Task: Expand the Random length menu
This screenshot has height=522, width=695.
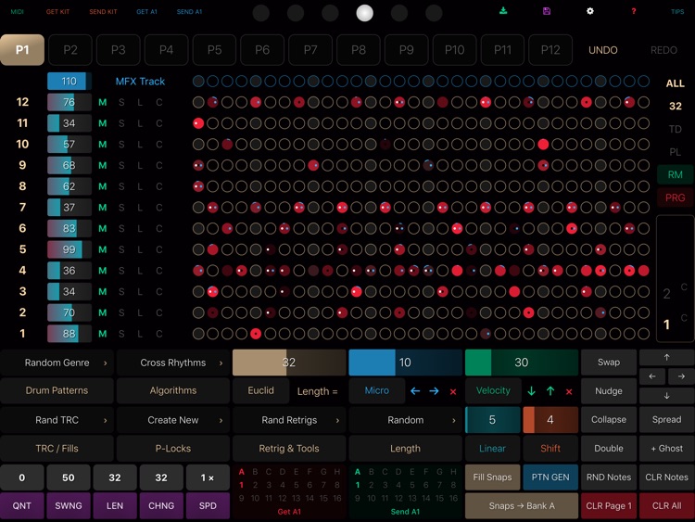Action: pos(406,420)
